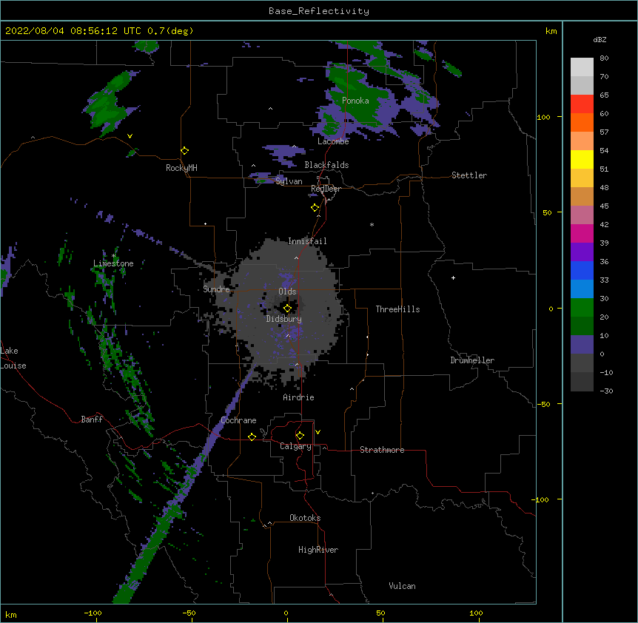Click the white plus marker west of Drumheller

tap(453, 277)
